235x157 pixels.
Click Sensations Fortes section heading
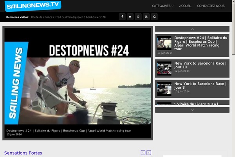pyautogui.click(x=23, y=153)
